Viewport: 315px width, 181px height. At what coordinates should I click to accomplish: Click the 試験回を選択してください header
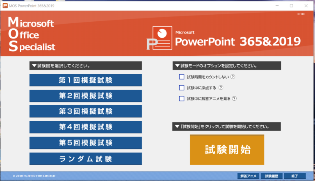[x=86, y=66]
